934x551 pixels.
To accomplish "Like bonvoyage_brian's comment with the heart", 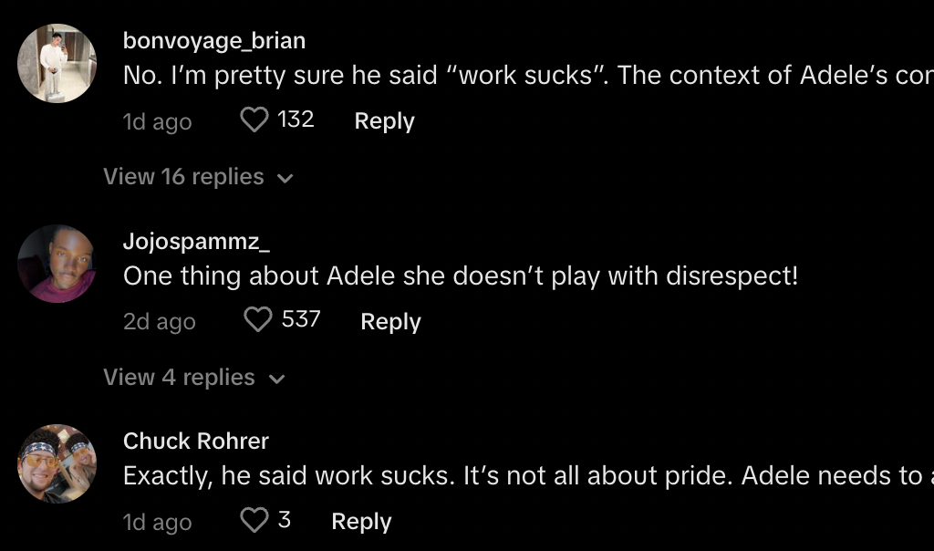I will coord(254,120).
